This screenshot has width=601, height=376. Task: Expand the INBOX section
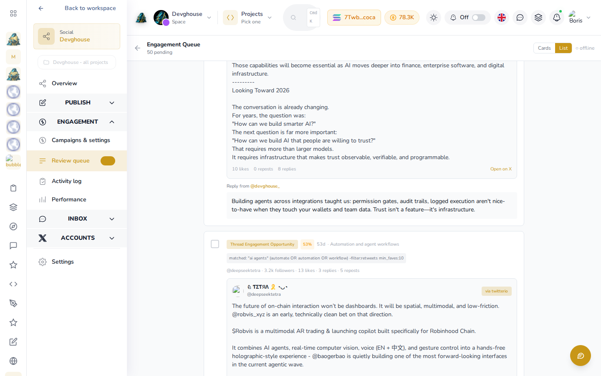[x=77, y=219]
